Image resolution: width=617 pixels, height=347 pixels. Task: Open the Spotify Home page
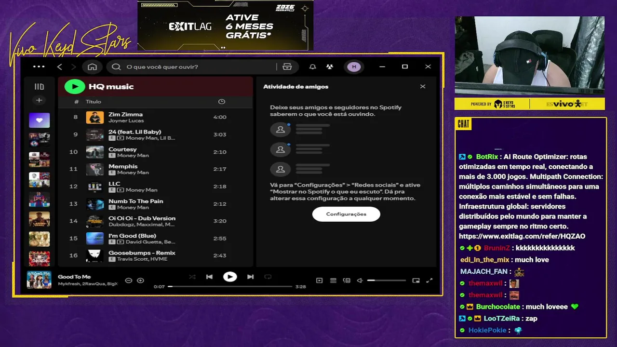point(93,67)
